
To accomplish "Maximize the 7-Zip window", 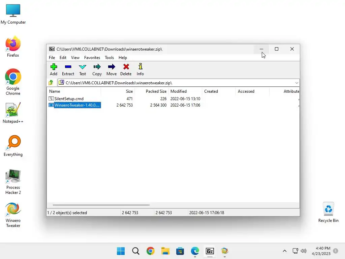I will click(277, 49).
